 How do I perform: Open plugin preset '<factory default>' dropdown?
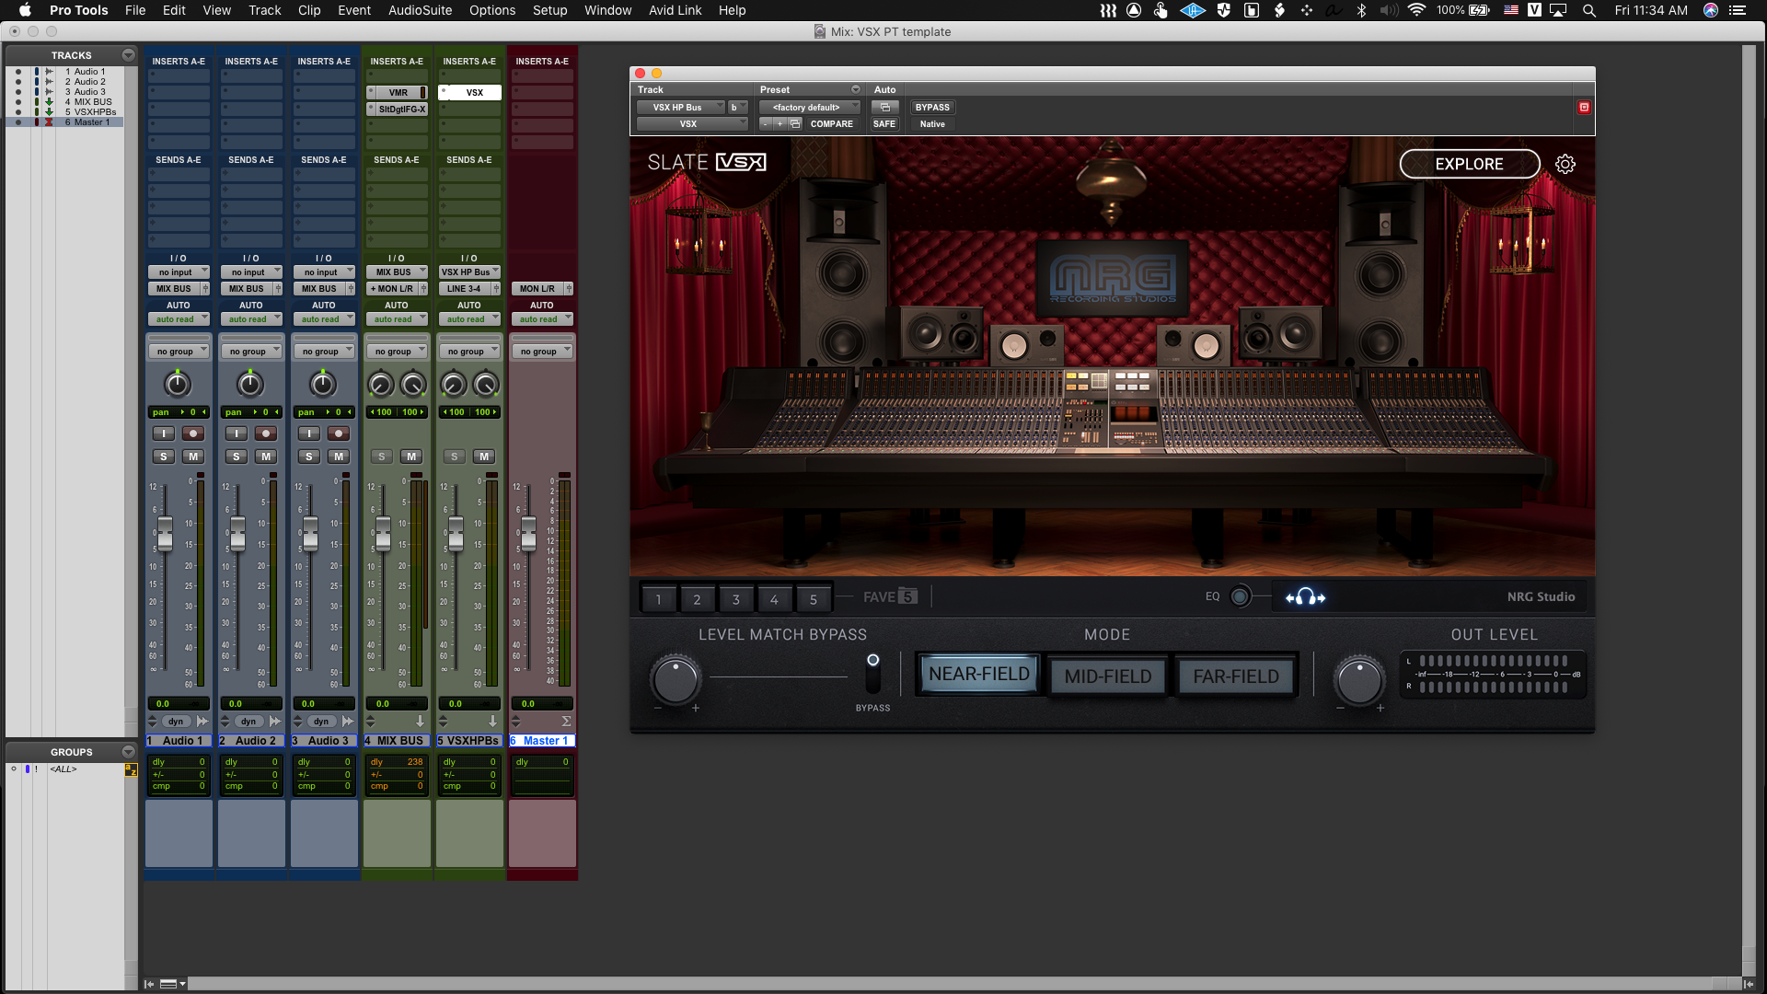click(x=810, y=108)
